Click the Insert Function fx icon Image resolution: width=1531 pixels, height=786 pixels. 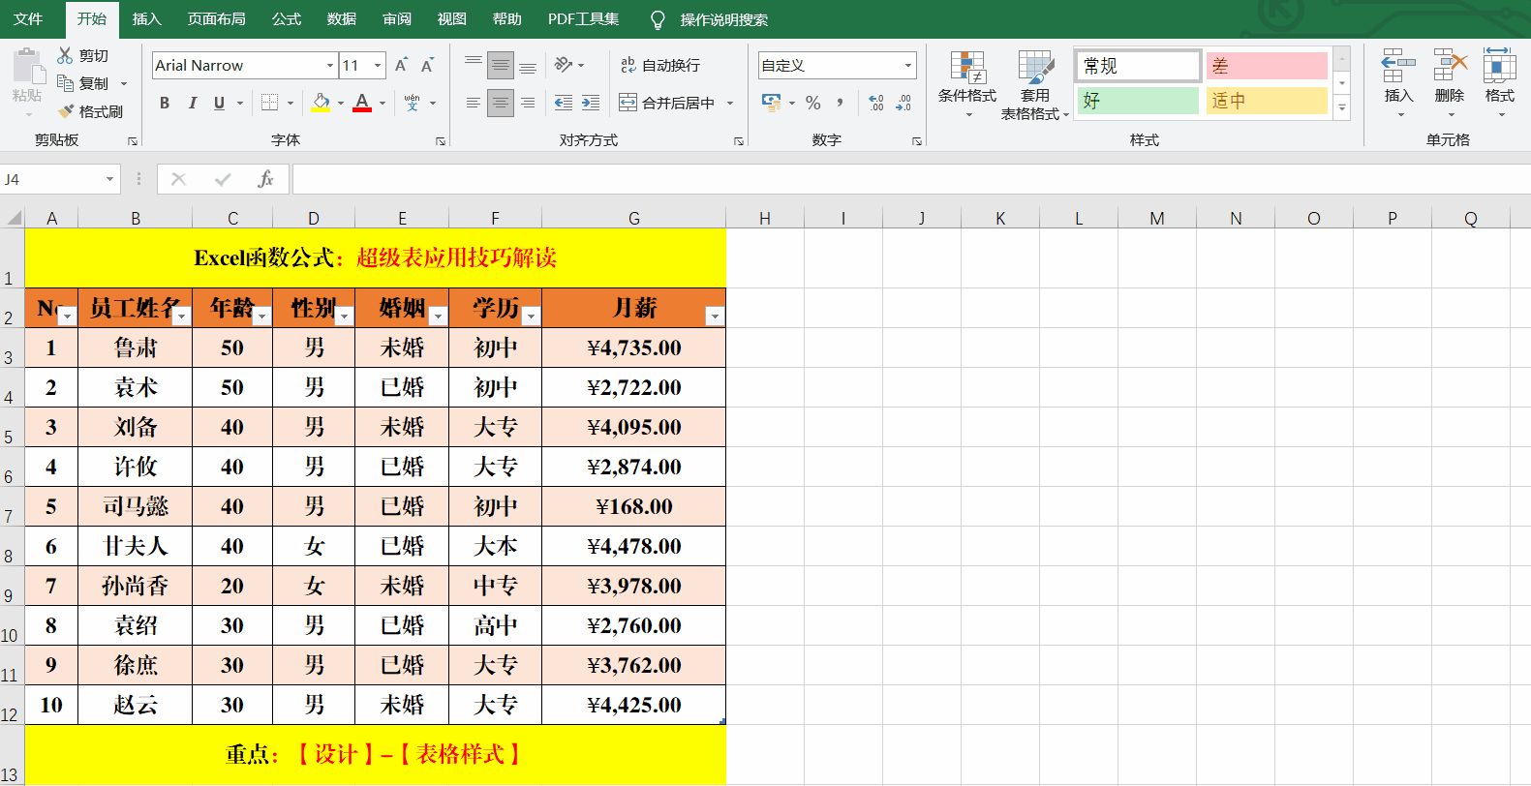265,179
